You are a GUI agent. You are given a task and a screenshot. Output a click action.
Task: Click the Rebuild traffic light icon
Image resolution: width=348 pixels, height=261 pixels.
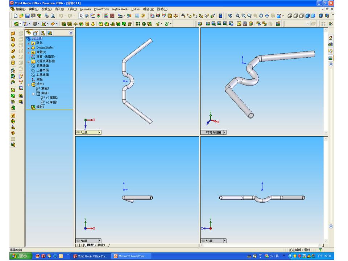[x=99, y=16]
